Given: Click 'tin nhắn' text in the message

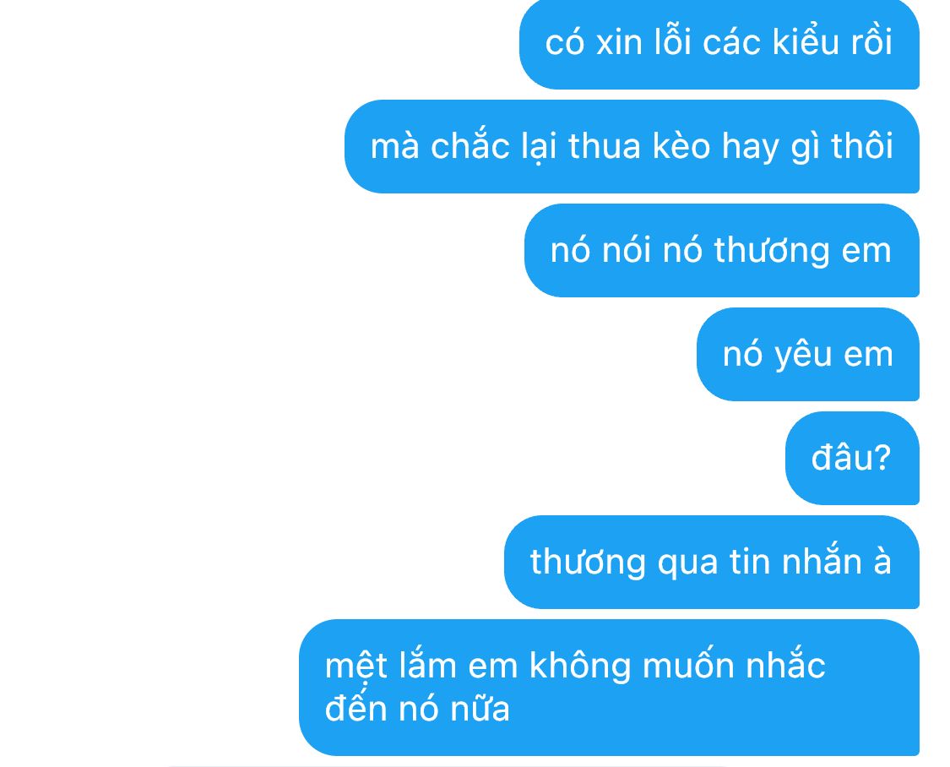Looking at the screenshot, I should click(x=796, y=561).
